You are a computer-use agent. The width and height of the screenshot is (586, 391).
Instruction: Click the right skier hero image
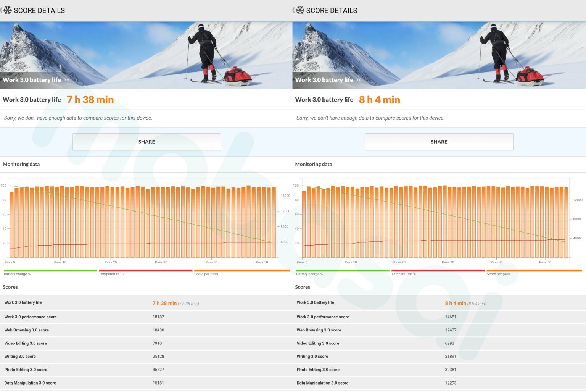click(439, 55)
